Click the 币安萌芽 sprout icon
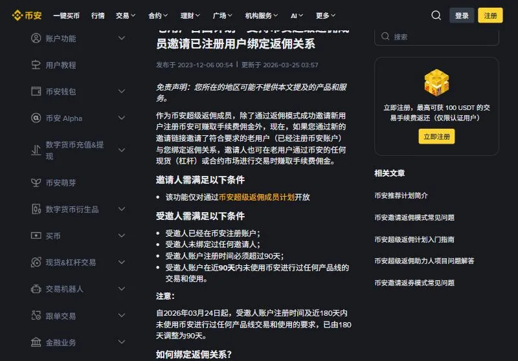This screenshot has height=361, width=518. [x=36, y=182]
